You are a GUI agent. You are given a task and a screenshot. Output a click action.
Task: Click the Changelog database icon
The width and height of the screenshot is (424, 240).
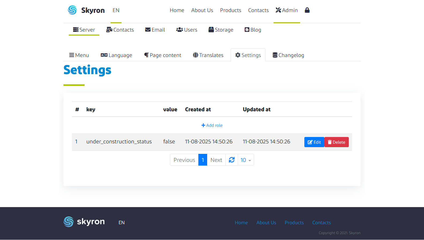coord(275,55)
